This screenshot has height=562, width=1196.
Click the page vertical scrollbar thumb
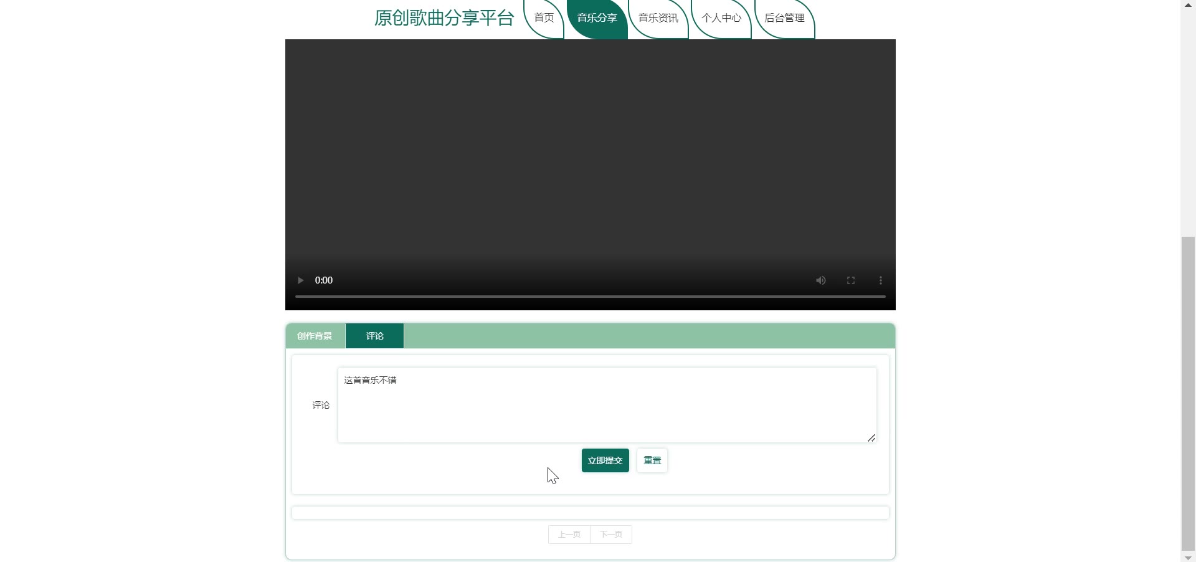1189,394
